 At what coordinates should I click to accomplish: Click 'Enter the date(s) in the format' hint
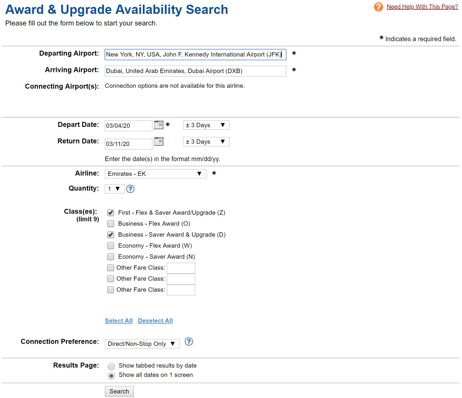(x=162, y=159)
